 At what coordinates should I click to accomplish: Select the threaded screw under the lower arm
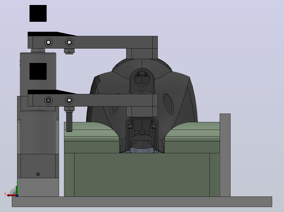69,122
